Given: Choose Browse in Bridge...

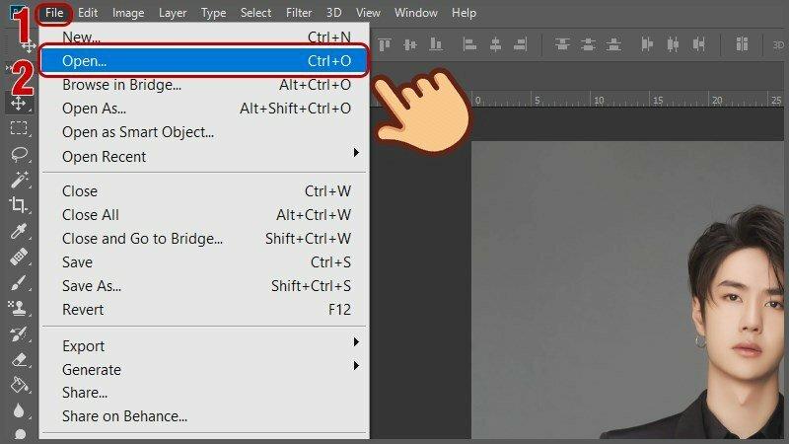Looking at the screenshot, I should point(204,85).
